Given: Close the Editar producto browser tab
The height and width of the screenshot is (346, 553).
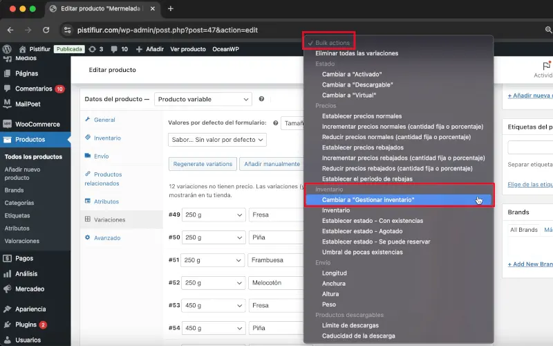Looking at the screenshot, I should (152, 8).
